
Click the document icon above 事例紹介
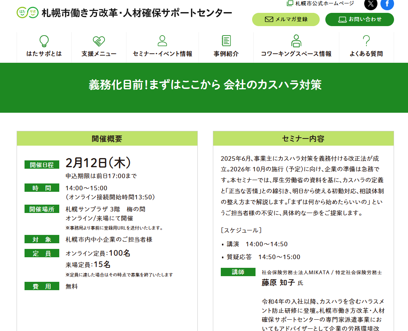pos(226,41)
